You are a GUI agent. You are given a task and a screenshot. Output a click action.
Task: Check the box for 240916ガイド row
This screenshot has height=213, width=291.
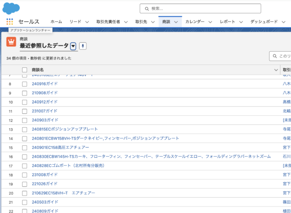pos(24,84)
